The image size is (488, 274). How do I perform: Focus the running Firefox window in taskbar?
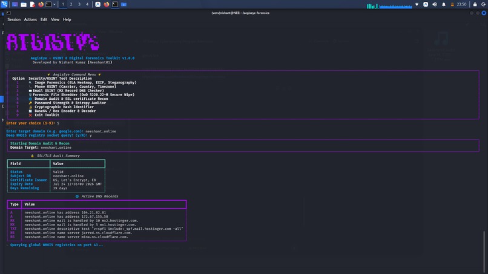click(107, 4)
